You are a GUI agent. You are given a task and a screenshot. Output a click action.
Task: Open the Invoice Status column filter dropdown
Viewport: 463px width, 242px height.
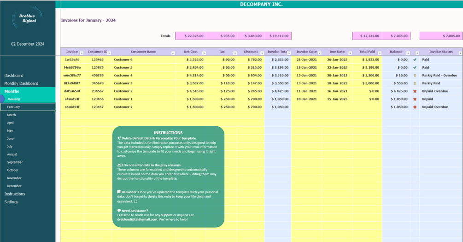[x=460, y=53]
